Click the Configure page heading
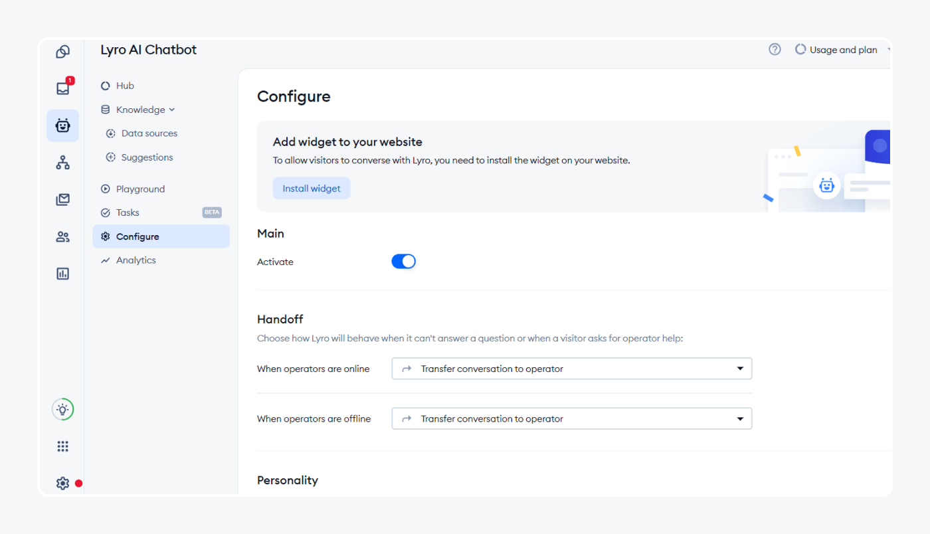 click(294, 97)
